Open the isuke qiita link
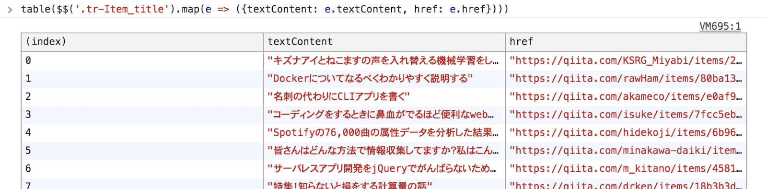767x189 pixels. (x=626, y=115)
